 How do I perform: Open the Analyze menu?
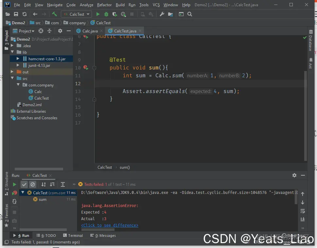pyautogui.click(x=86, y=5)
